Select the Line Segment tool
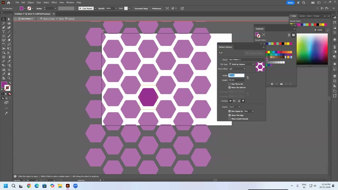This screenshot has width=338, height=190. (9, 32)
